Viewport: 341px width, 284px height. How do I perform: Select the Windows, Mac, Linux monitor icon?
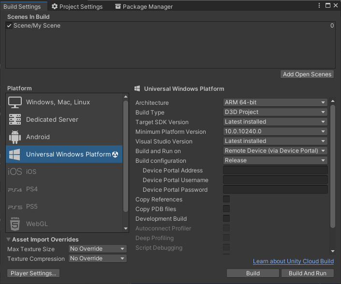[x=15, y=102]
